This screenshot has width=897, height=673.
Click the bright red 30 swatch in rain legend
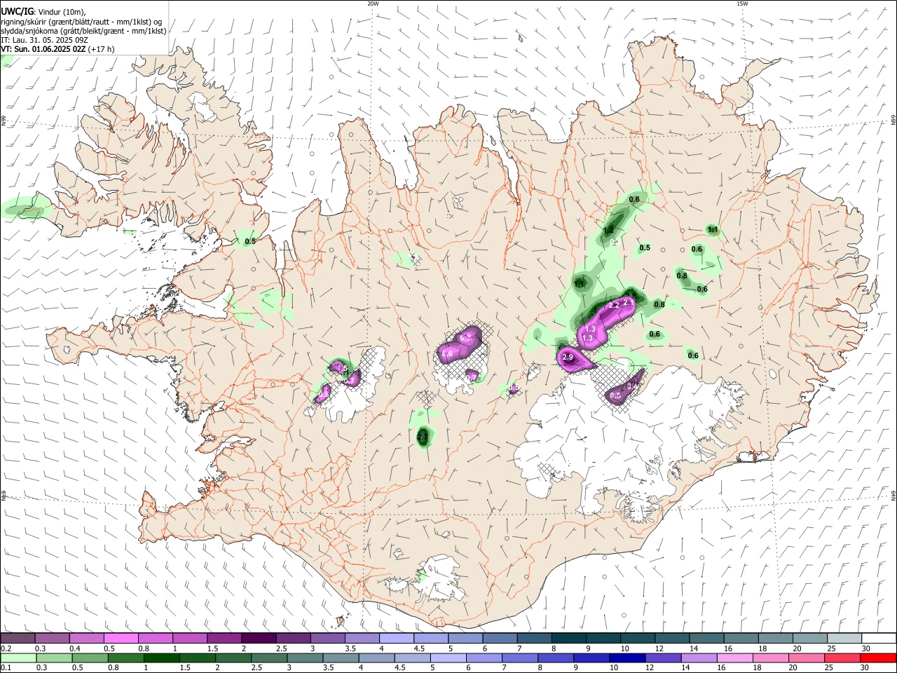click(x=877, y=658)
